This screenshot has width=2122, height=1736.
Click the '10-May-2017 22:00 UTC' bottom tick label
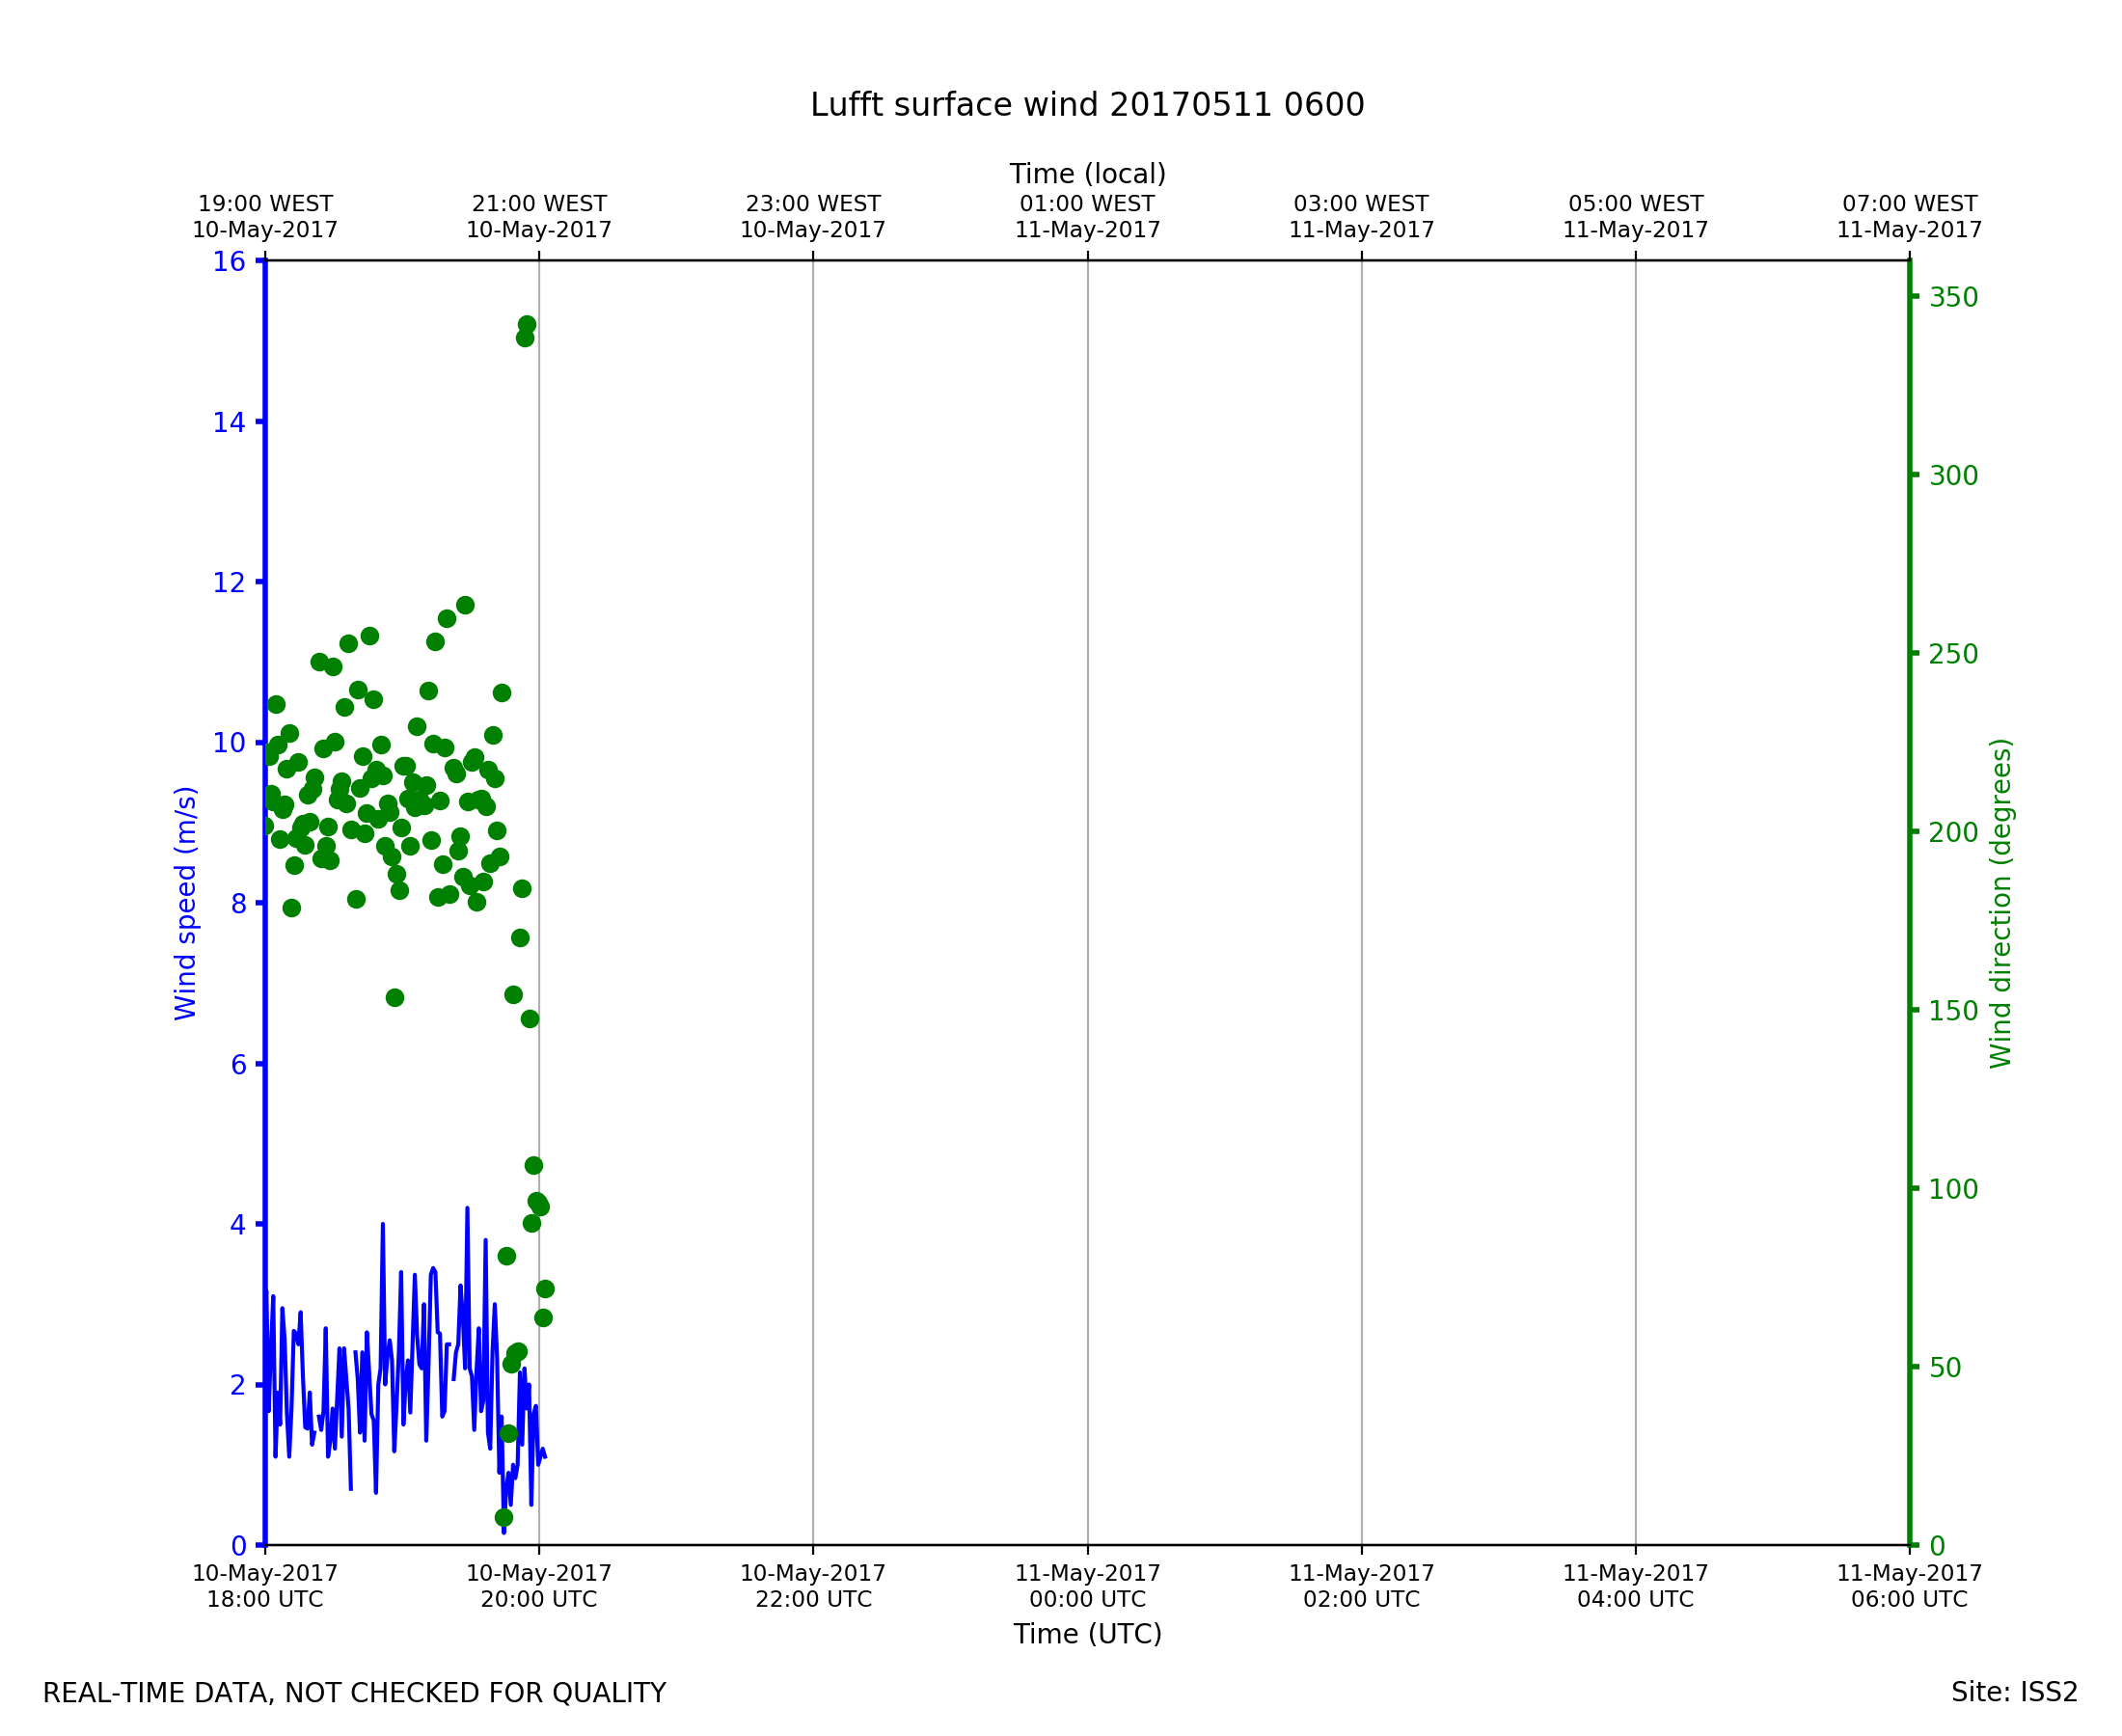click(812, 1586)
